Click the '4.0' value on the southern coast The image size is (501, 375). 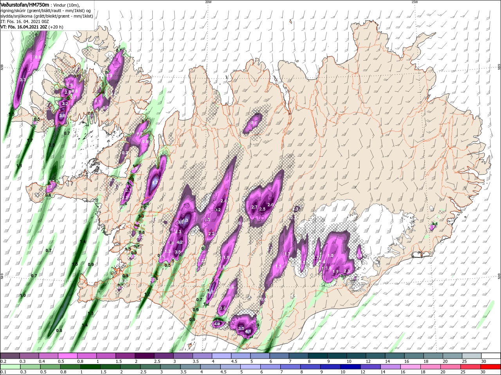pyautogui.click(x=217, y=324)
